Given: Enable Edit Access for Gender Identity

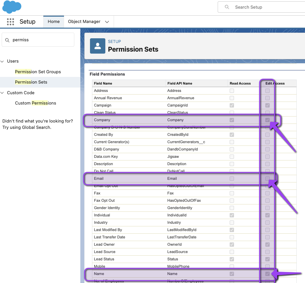Looking at the screenshot, I should (x=267, y=208).
